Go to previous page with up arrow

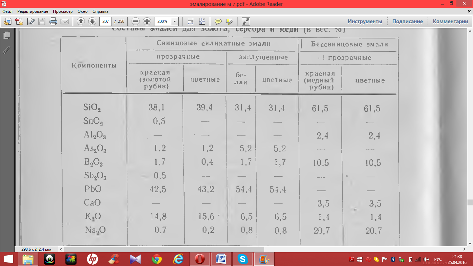tap(81, 21)
